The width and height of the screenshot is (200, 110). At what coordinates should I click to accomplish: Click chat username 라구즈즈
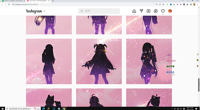[170, 72]
